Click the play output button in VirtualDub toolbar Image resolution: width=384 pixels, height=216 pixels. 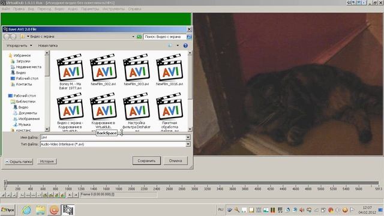tap(14, 195)
